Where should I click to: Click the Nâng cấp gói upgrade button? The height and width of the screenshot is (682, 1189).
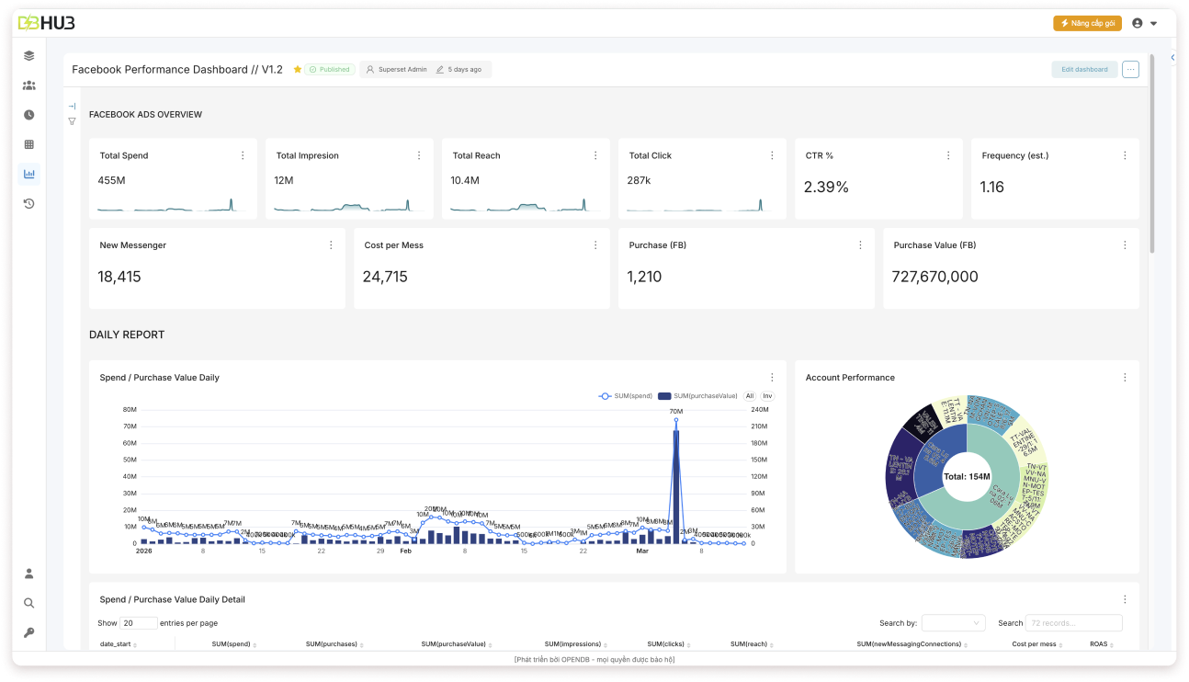pyautogui.click(x=1087, y=23)
